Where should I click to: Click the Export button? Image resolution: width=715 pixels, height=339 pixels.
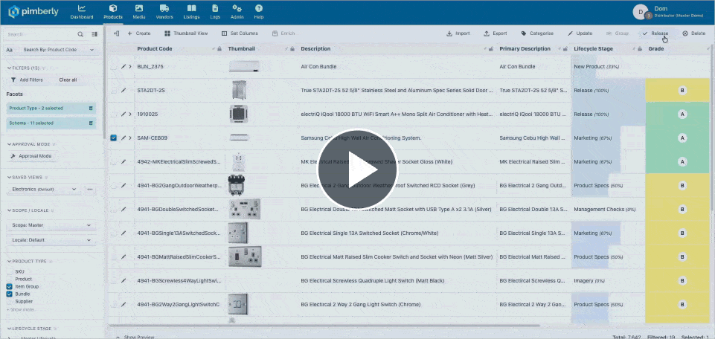click(496, 33)
